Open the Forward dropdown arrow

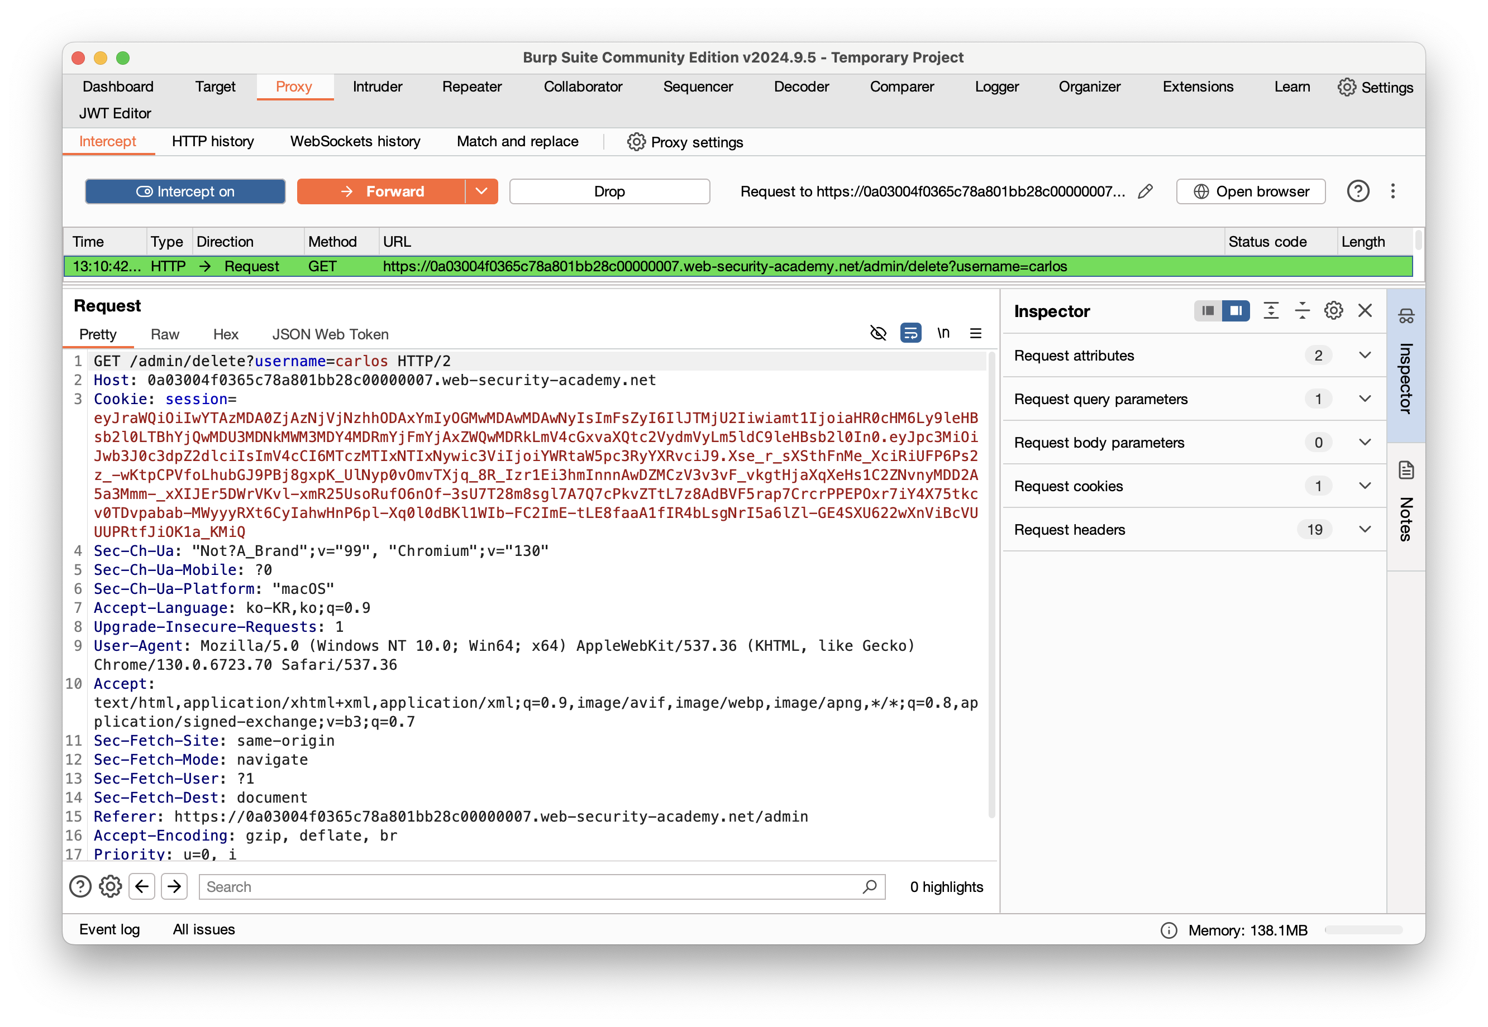481,192
